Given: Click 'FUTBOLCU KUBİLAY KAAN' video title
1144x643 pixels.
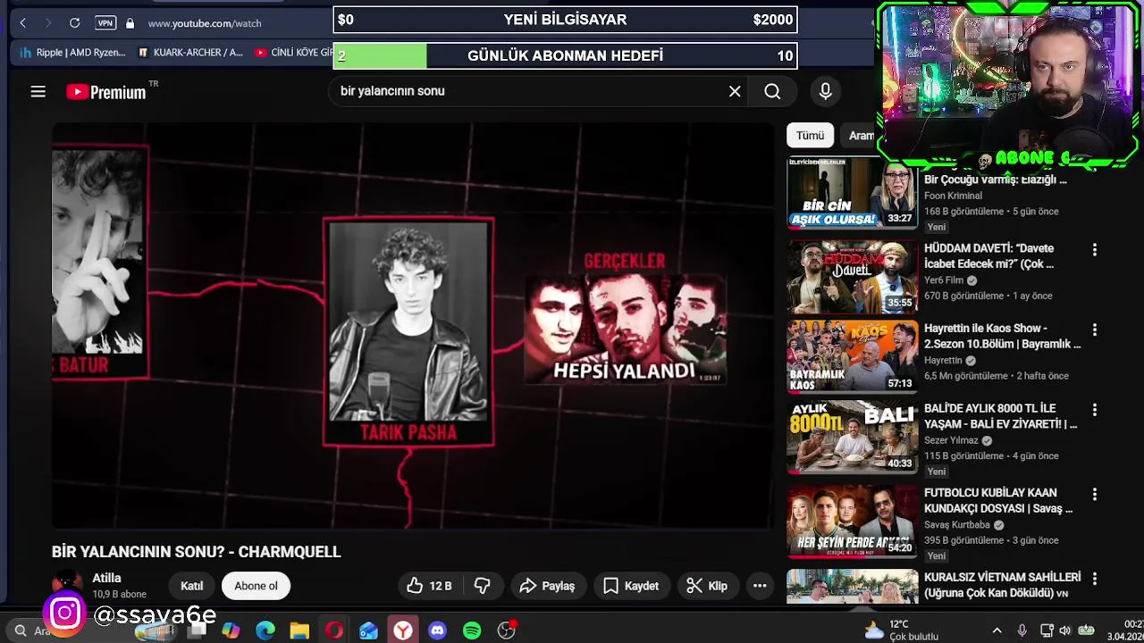Looking at the screenshot, I should click(998, 500).
